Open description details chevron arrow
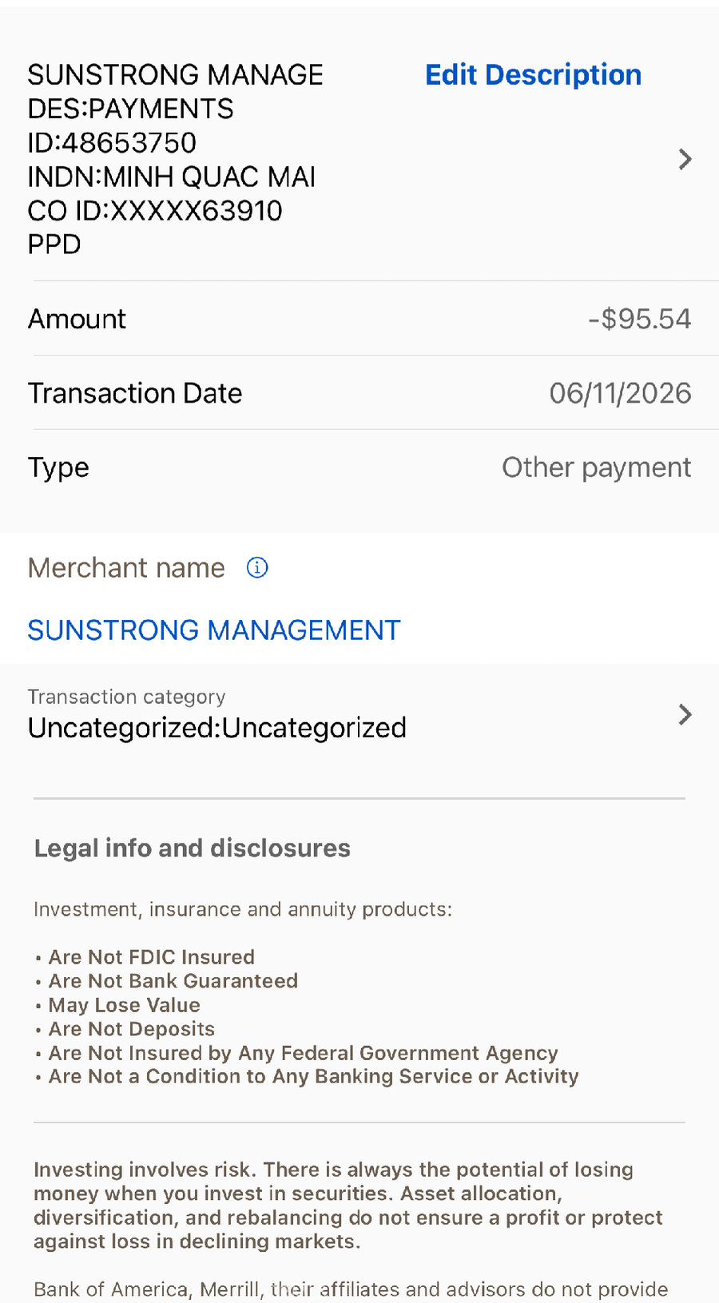Image resolution: width=719 pixels, height=1303 pixels. click(x=685, y=160)
